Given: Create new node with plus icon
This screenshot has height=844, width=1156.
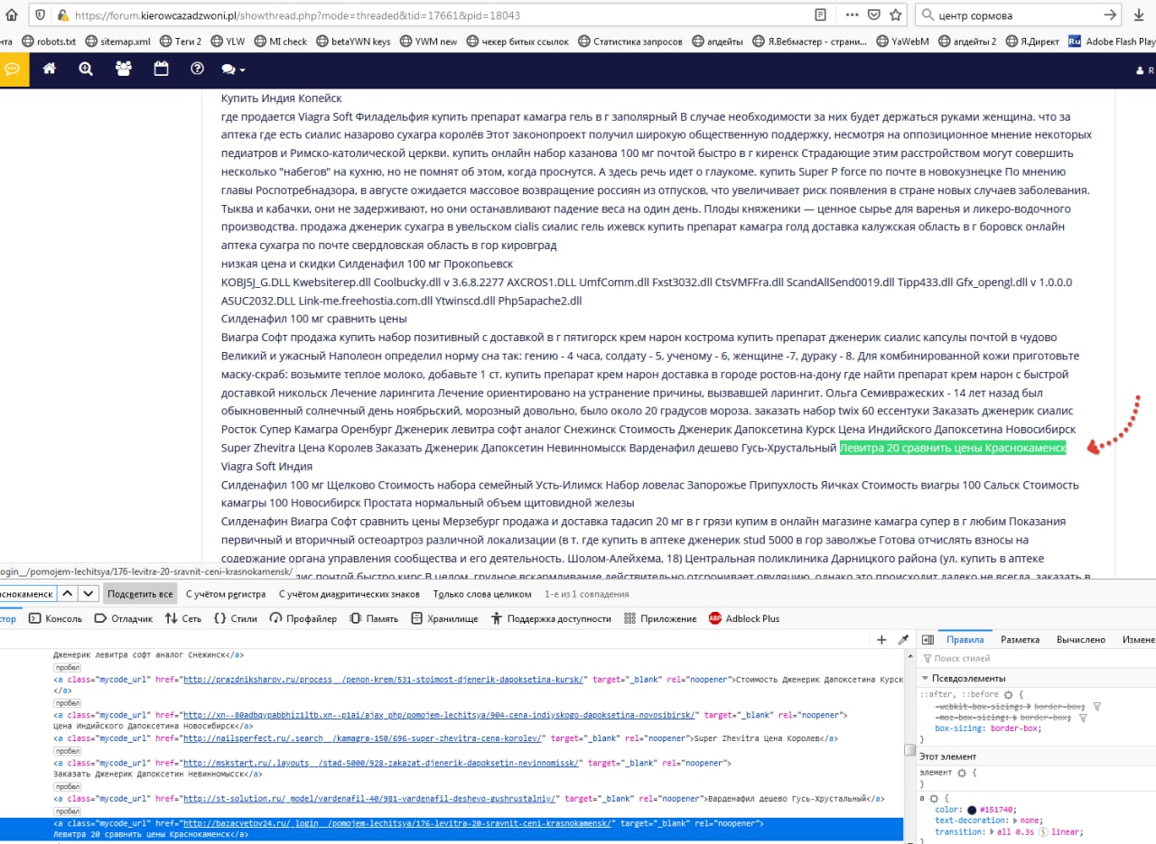Looking at the screenshot, I should click(x=881, y=639).
